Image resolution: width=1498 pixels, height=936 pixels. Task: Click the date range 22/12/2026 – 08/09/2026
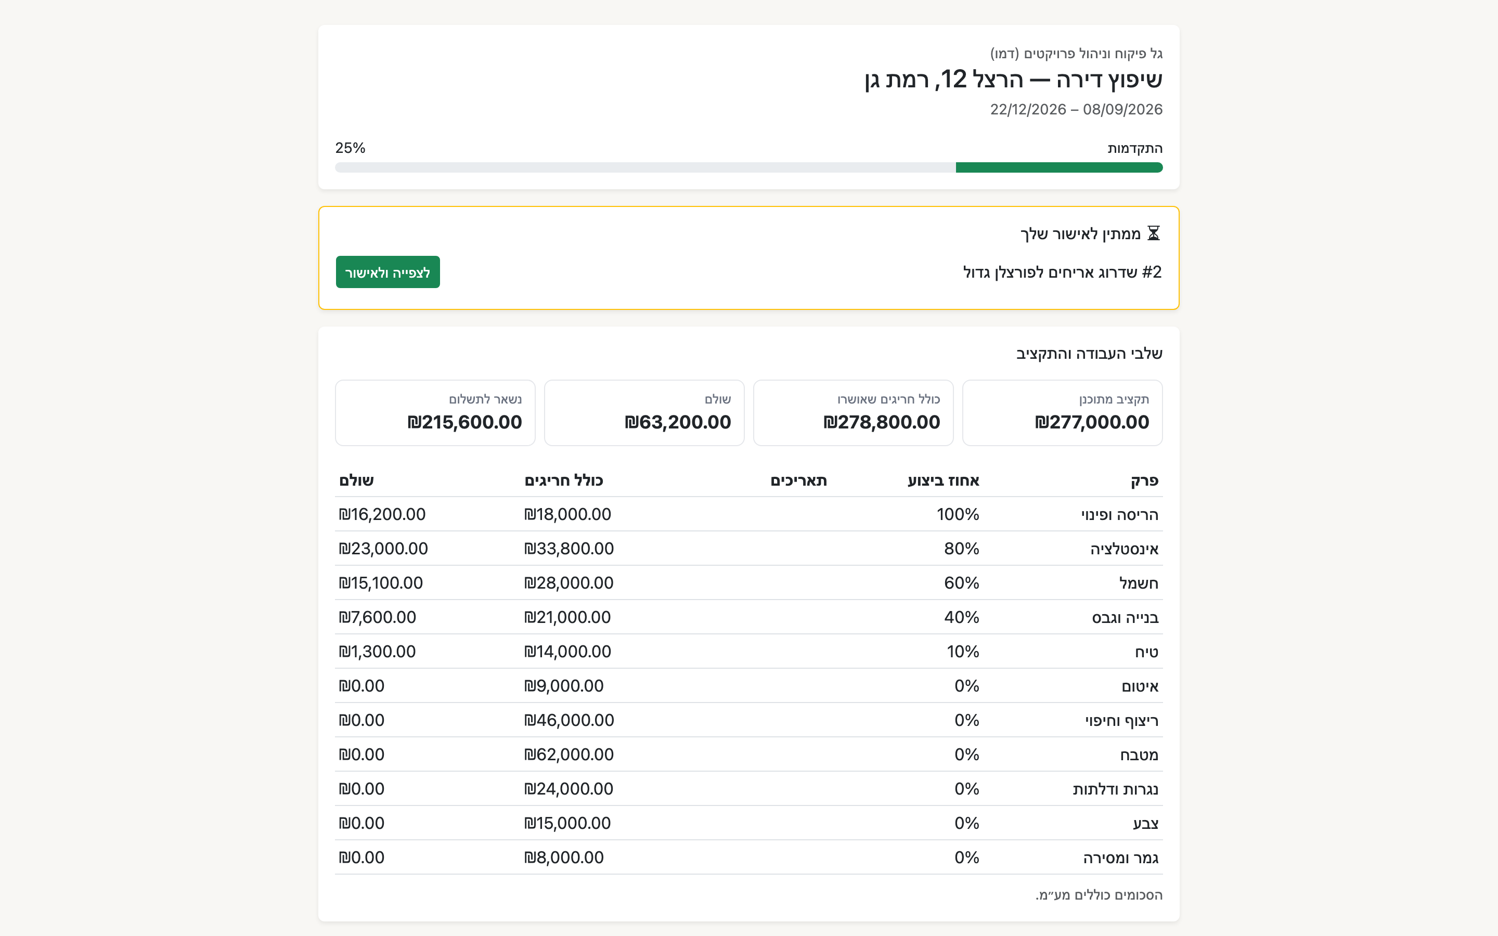click(1076, 110)
